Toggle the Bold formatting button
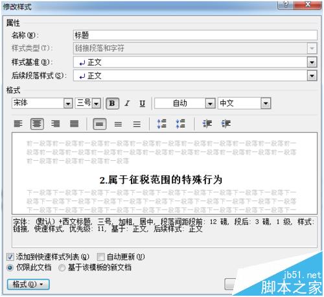Screen dimensions: 324x297 pyautogui.click(x=112, y=103)
